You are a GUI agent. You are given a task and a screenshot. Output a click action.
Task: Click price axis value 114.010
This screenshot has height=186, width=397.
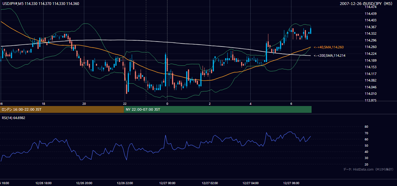370,94
